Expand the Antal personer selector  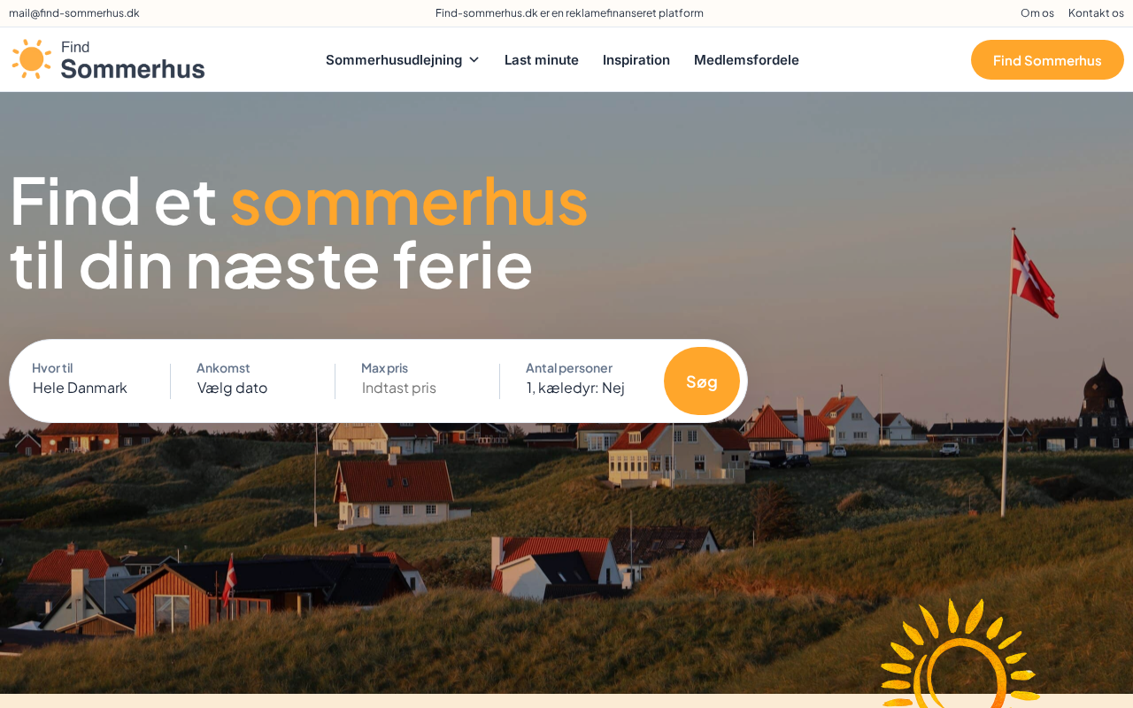click(x=583, y=379)
